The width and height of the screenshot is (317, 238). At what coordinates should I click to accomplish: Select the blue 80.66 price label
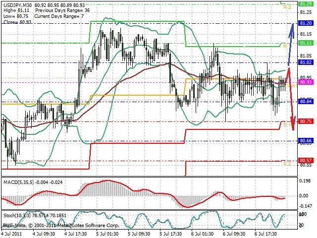click(x=306, y=141)
